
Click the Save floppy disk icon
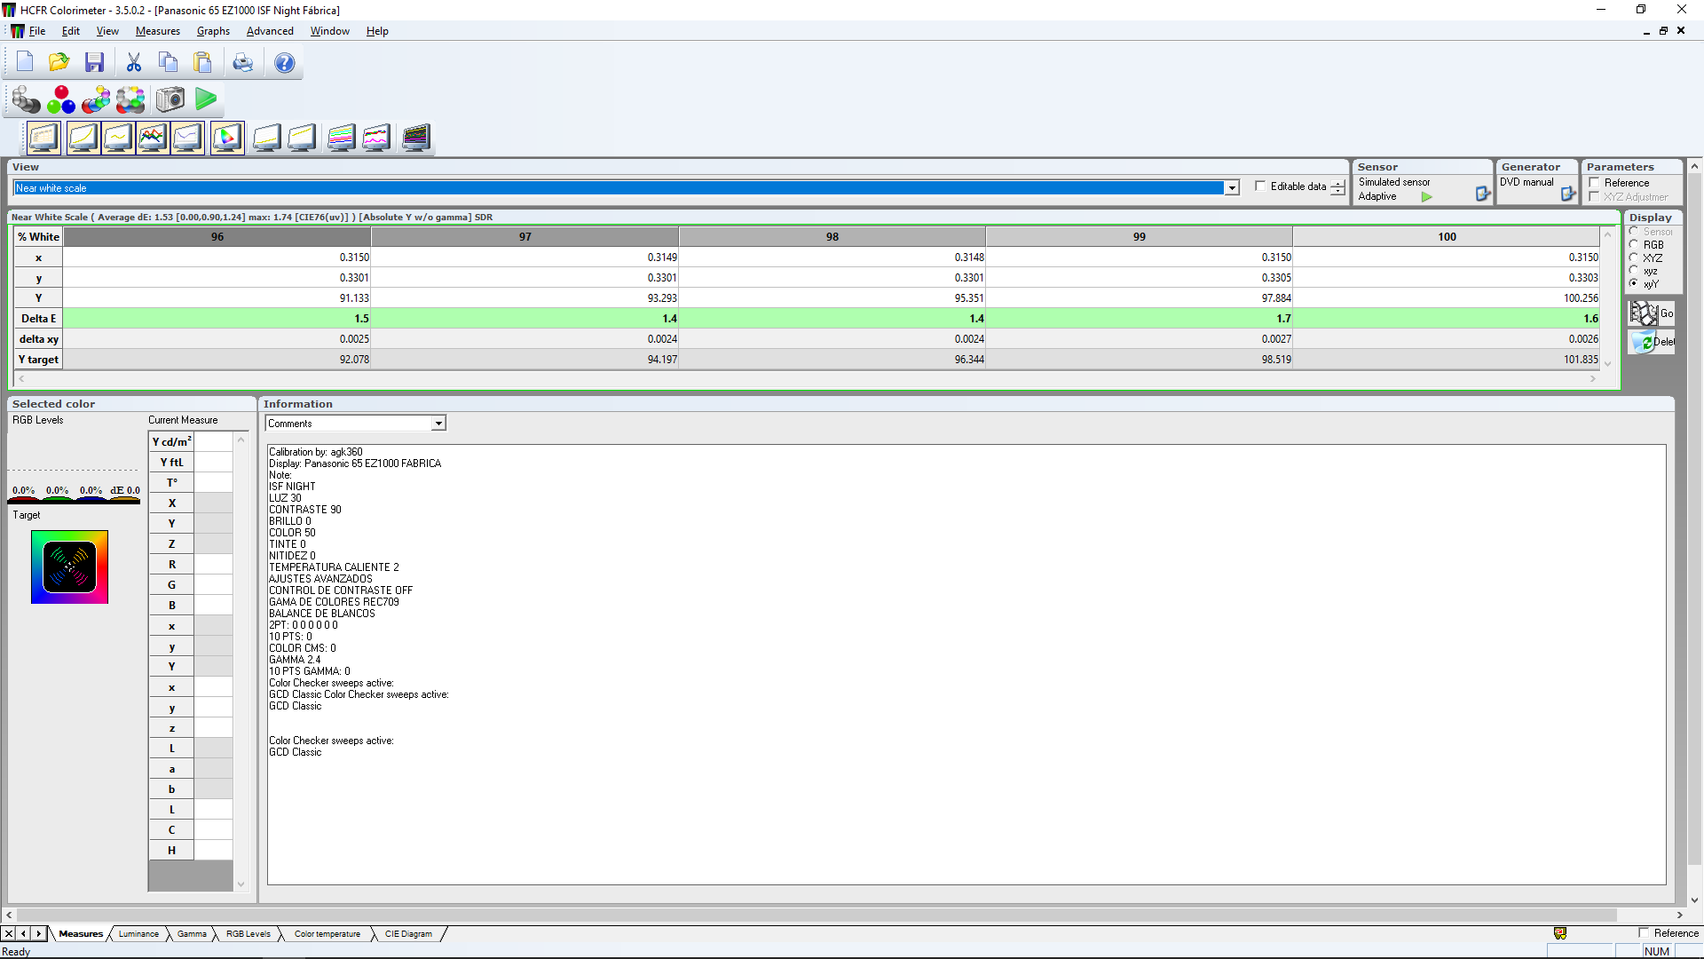(x=94, y=63)
